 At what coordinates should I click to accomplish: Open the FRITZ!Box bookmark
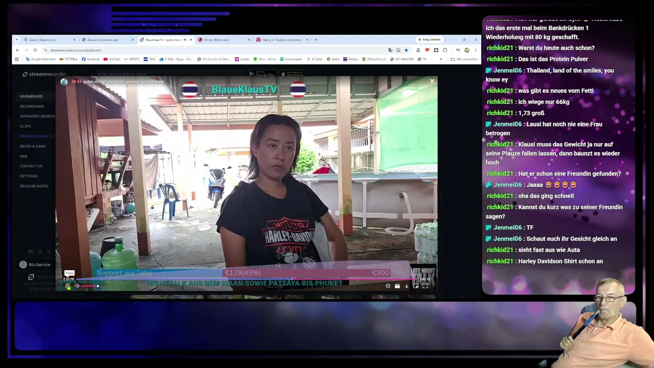[68, 59]
